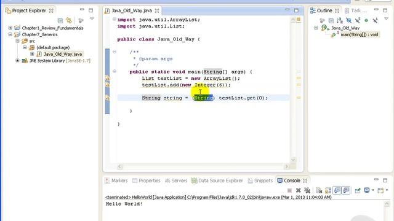
Task: Click Console Terminate stop button
Action: point(289,190)
